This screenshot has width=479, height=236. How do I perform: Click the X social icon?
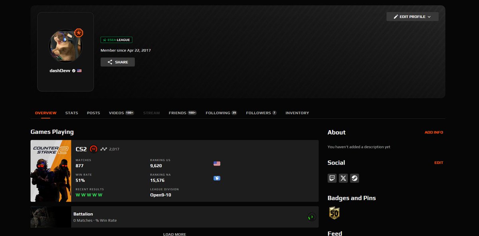pos(343,178)
